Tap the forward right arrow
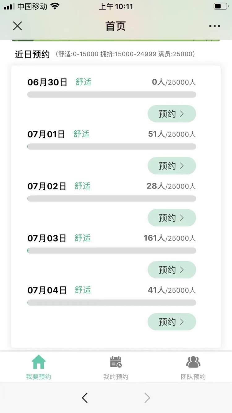Screen dimensions: 232x413 click(x=147, y=398)
